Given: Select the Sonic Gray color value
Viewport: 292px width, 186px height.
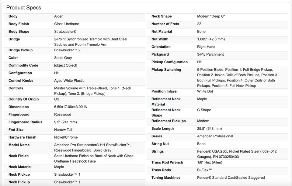Looking at the screenshot, I should click(x=63, y=58).
